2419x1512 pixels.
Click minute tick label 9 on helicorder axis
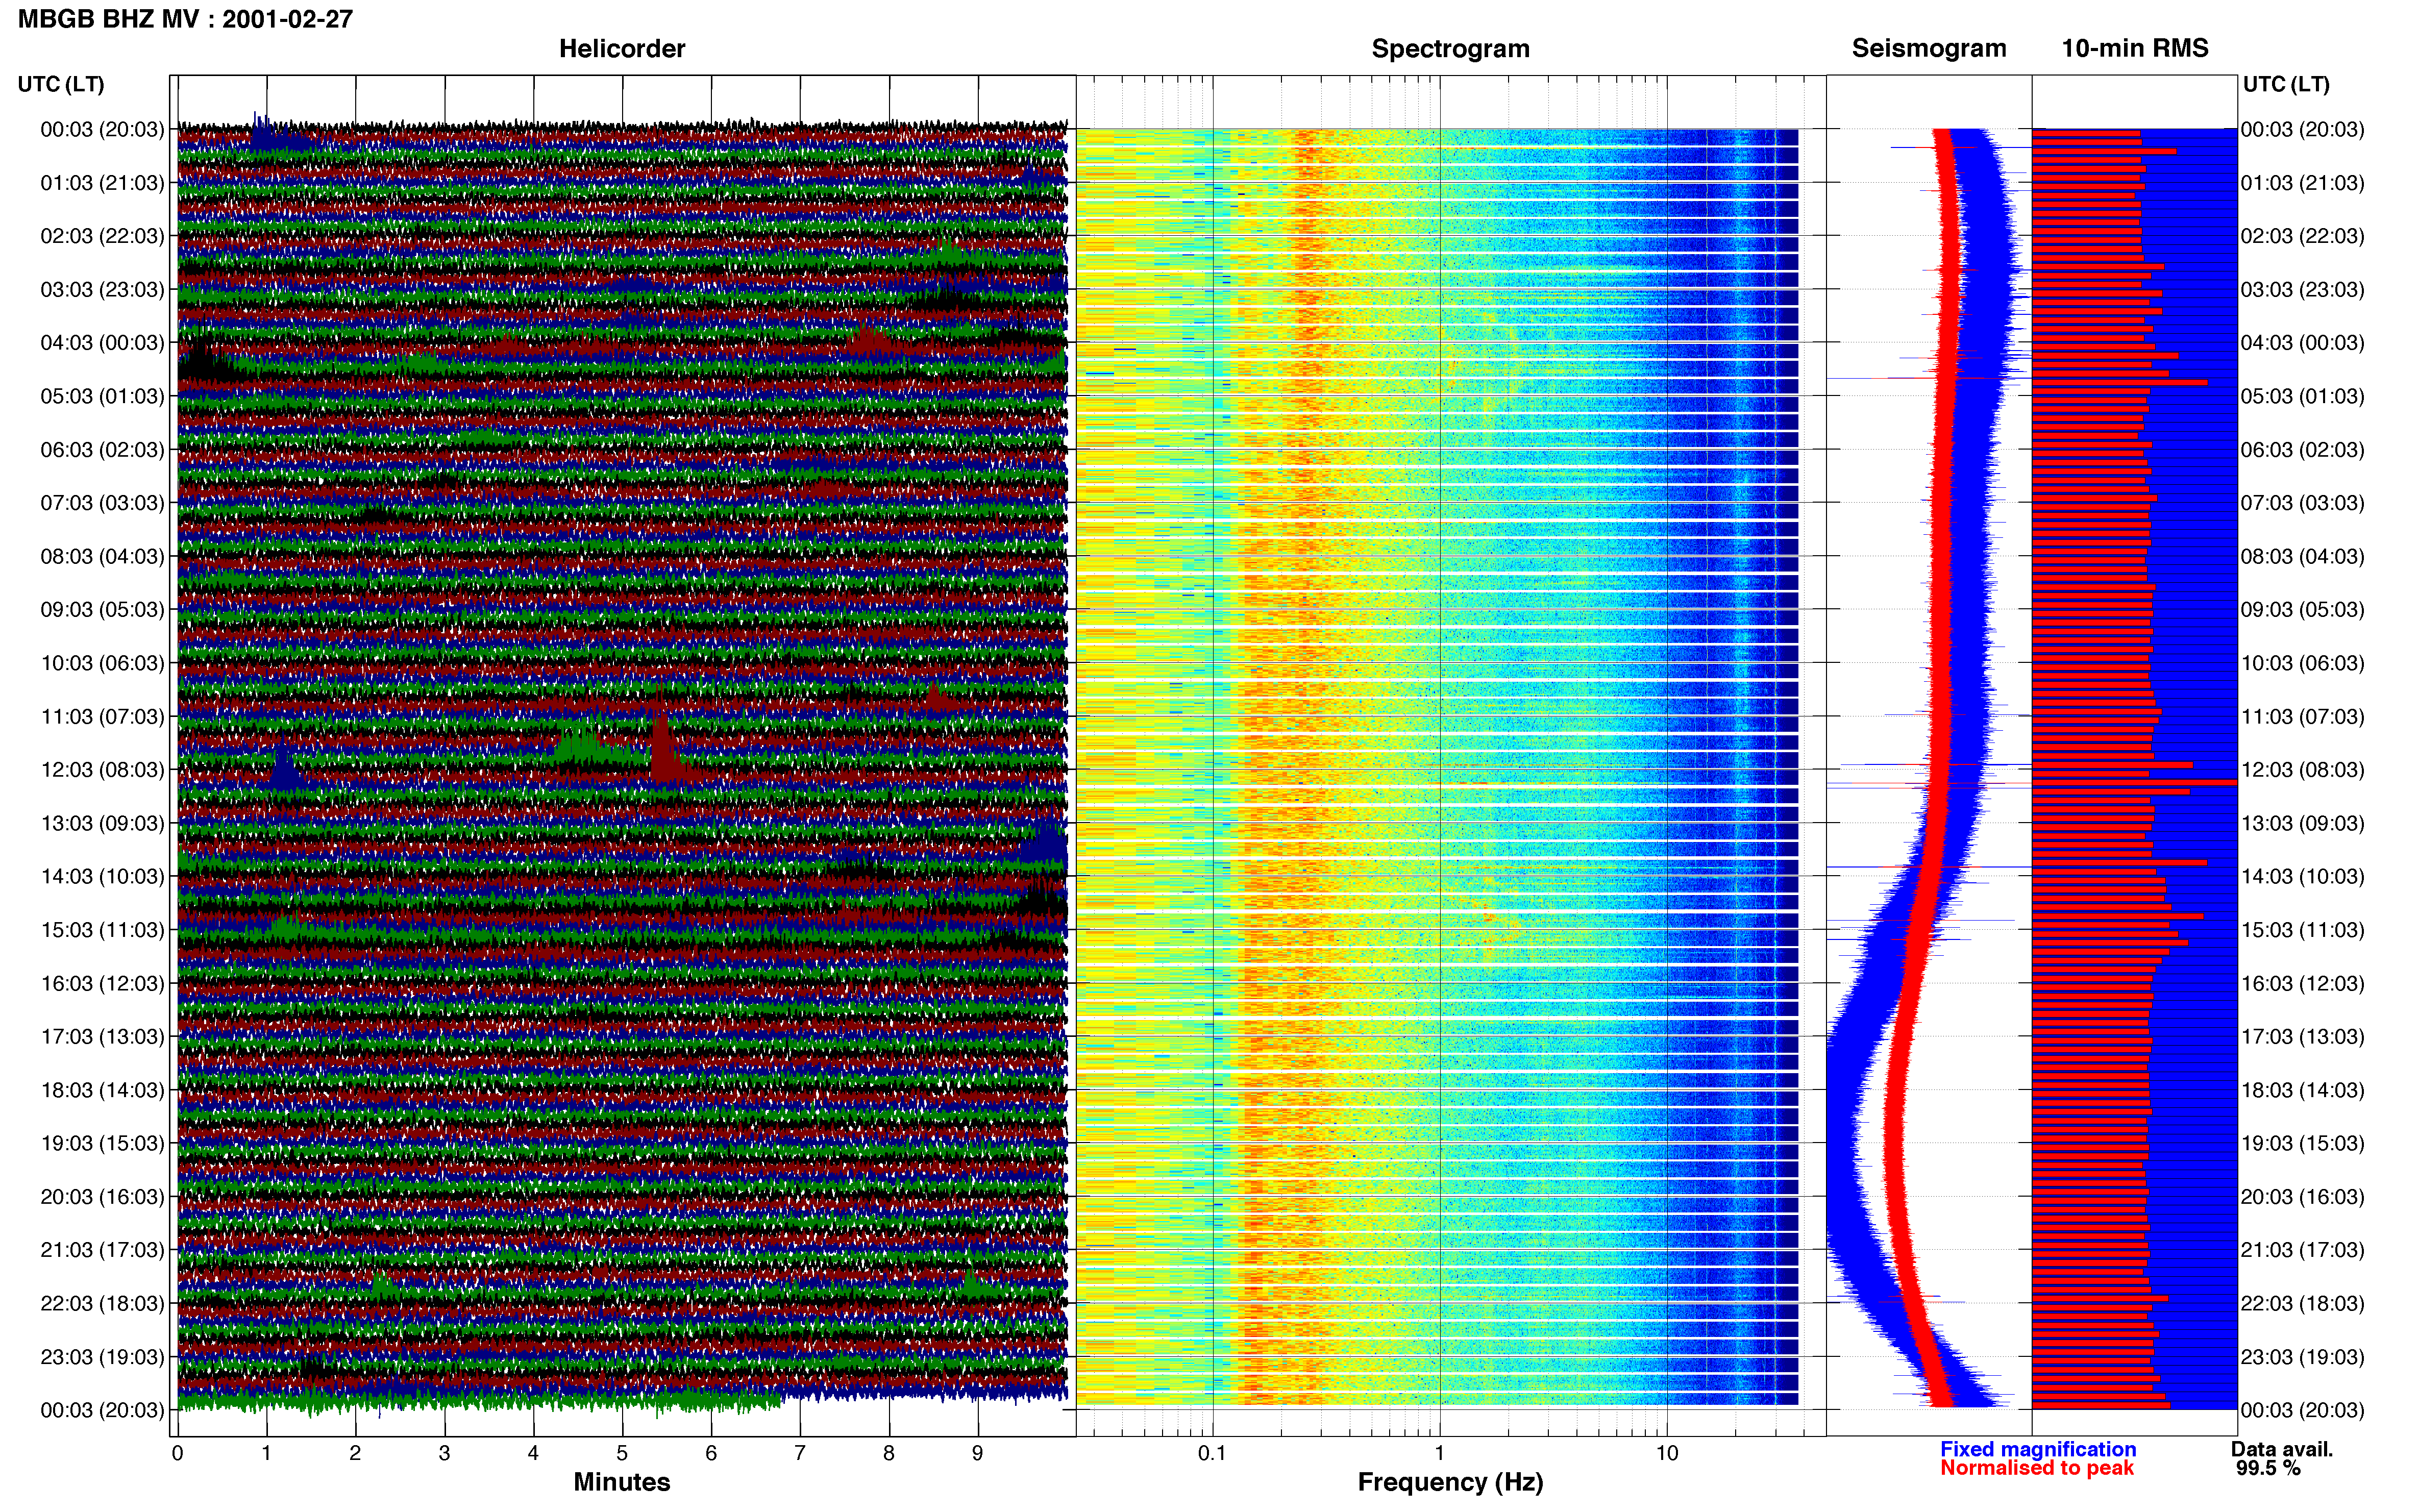[x=978, y=1454]
